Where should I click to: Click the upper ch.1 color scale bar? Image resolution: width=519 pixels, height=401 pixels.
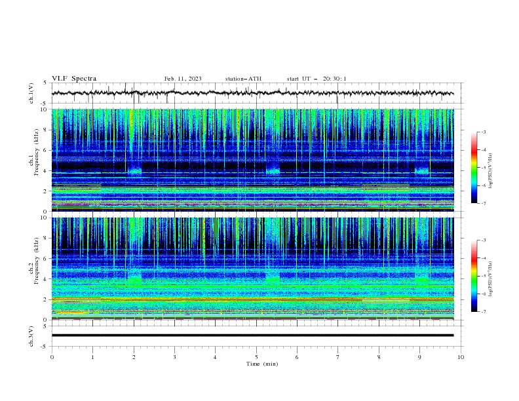[x=474, y=168]
